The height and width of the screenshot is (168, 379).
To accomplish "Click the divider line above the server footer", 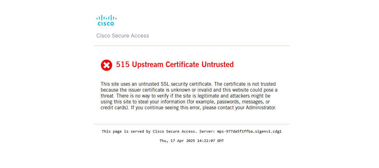I will (191, 124).
